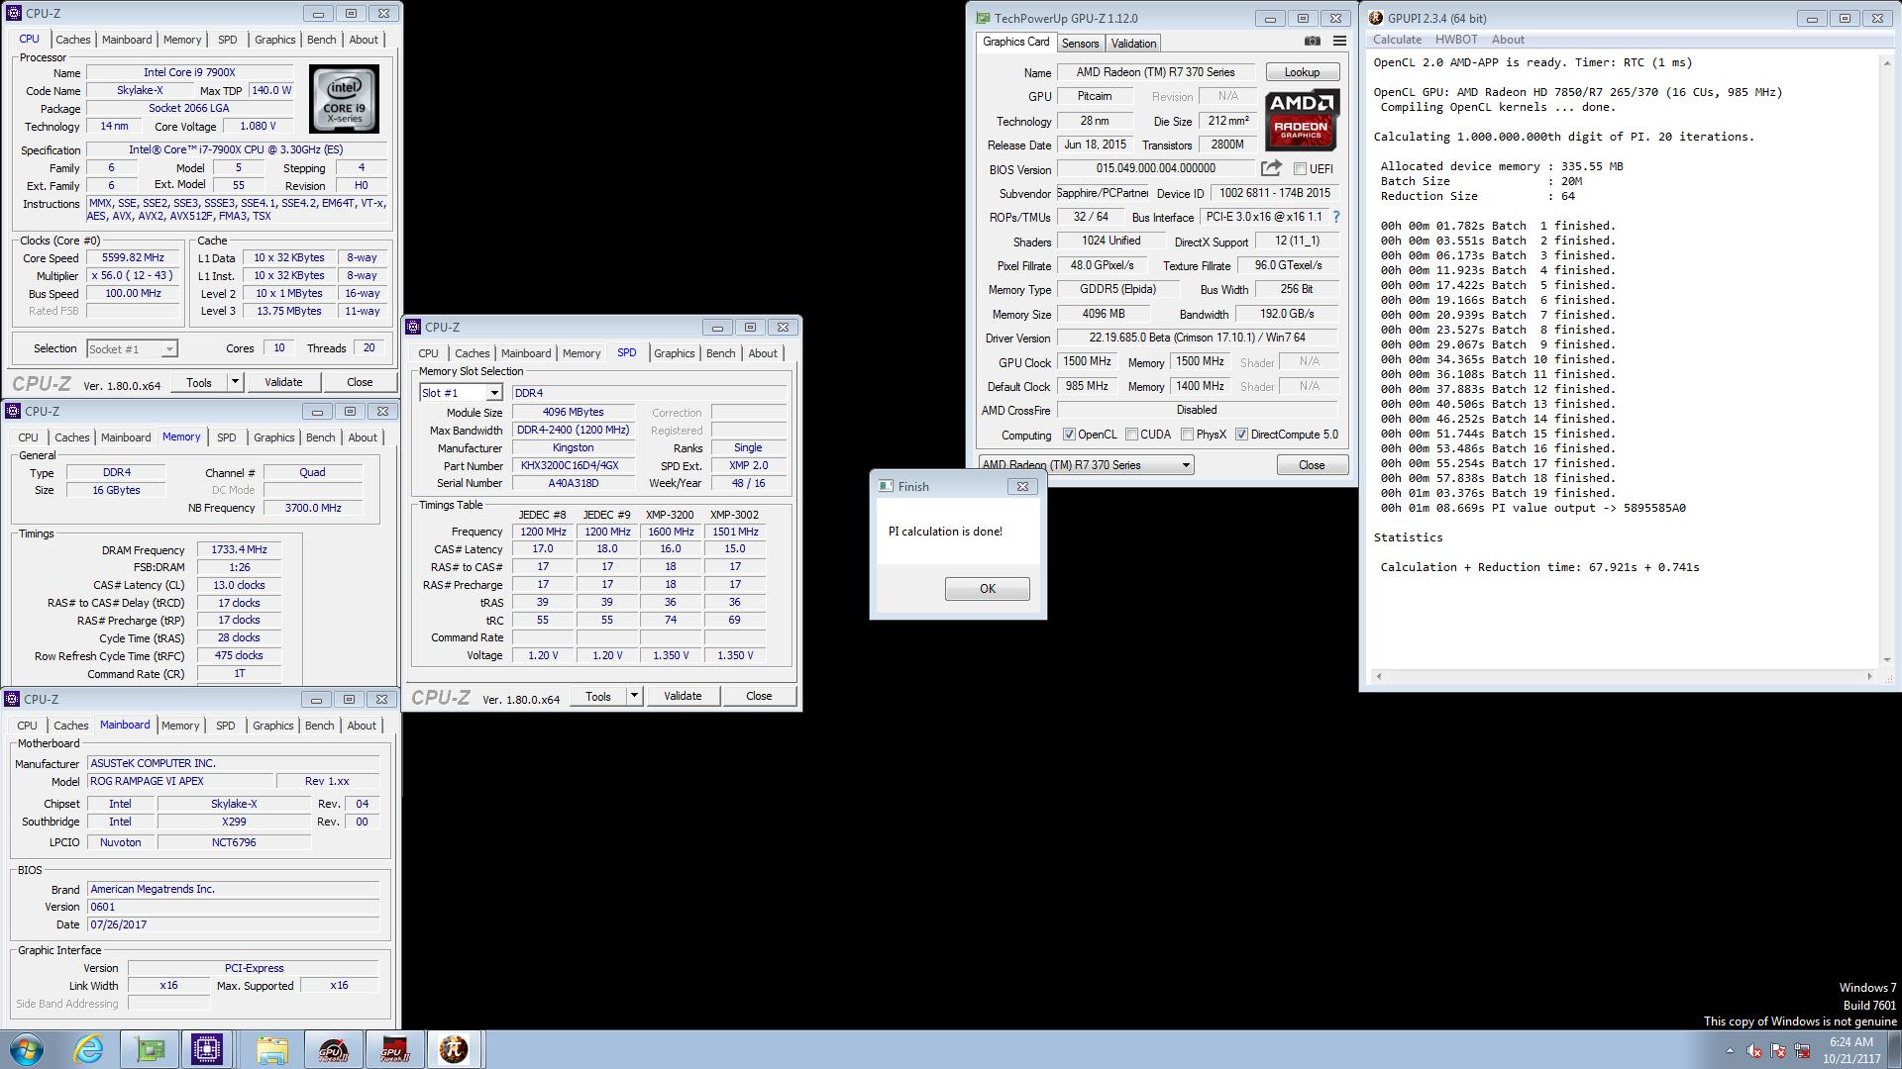
Task: Open the HWBOT menu in GPUPI
Action: [x=1456, y=40]
